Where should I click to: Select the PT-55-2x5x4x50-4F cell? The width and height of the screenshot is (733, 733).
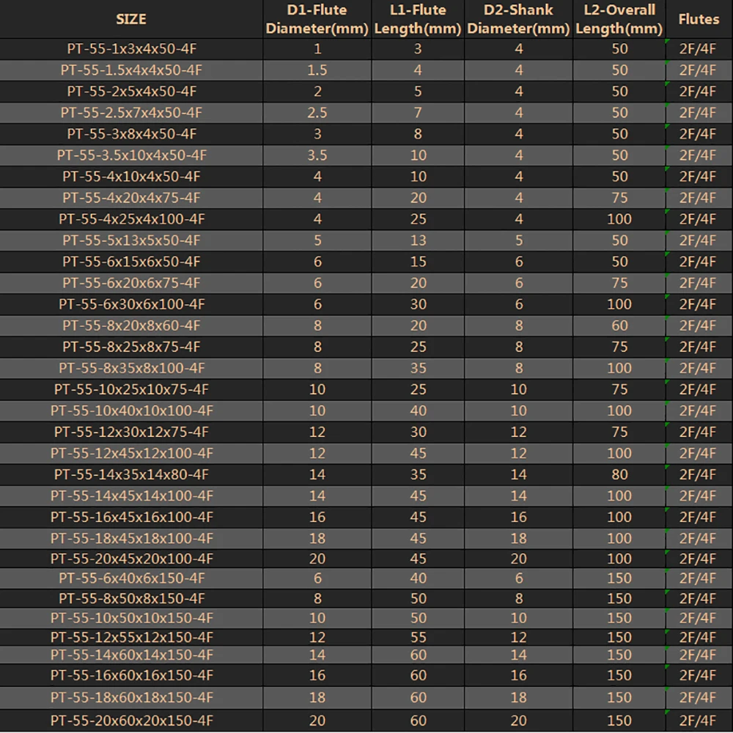tap(131, 92)
